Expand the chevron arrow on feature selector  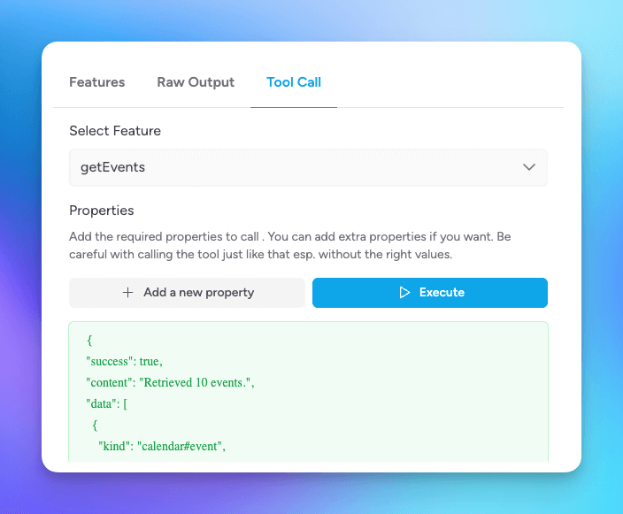529,167
